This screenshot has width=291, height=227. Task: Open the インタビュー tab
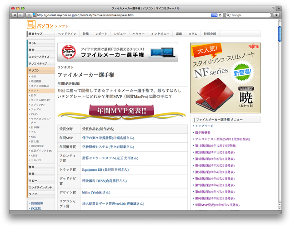[160, 34]
